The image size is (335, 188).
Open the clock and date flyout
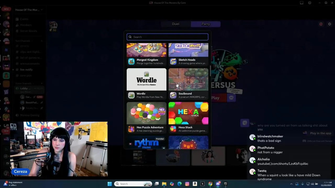point(326,184)
